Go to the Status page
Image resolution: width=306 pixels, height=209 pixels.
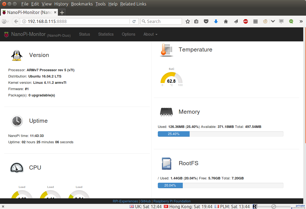(x=85, y=34)
